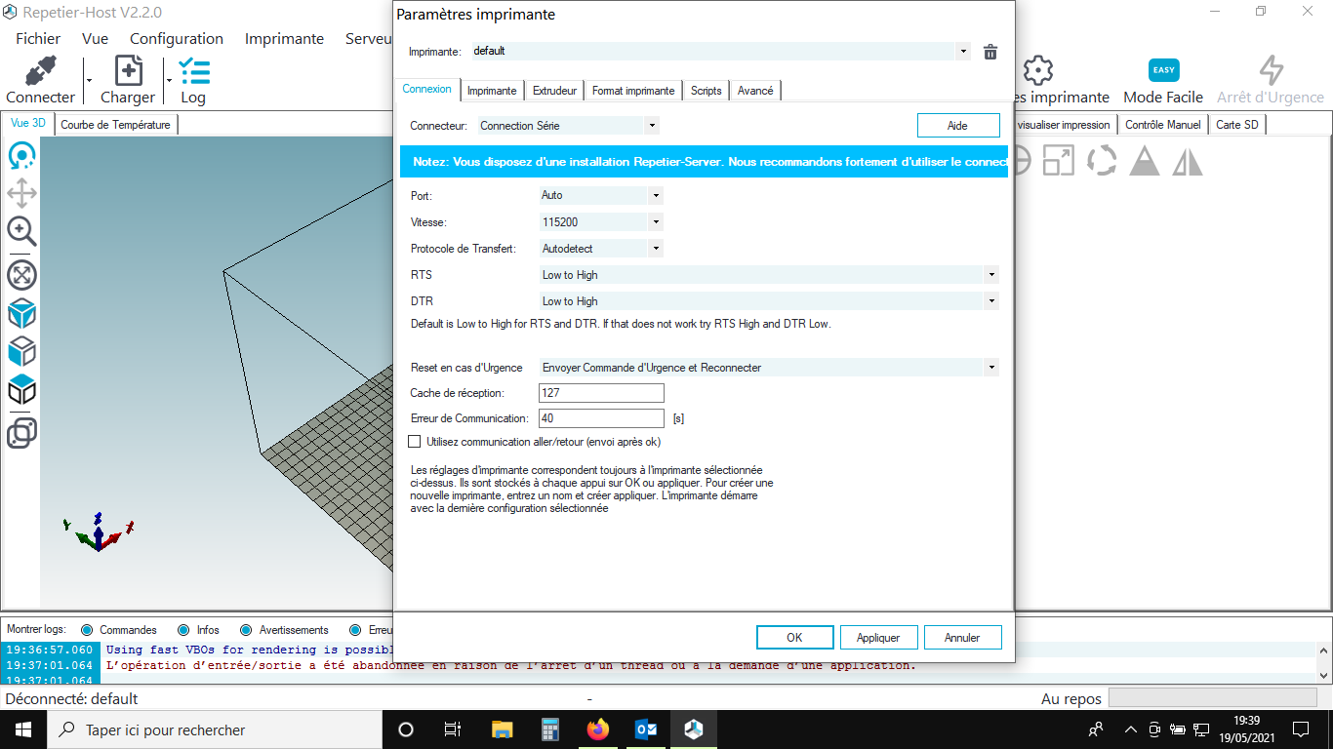This screenshot has width=1333, height=749.
Task: Click the OK button
Action: pos(794,637)
